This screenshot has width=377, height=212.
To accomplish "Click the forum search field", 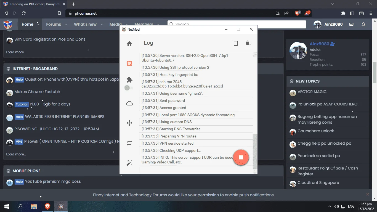I will click(237, 24).
